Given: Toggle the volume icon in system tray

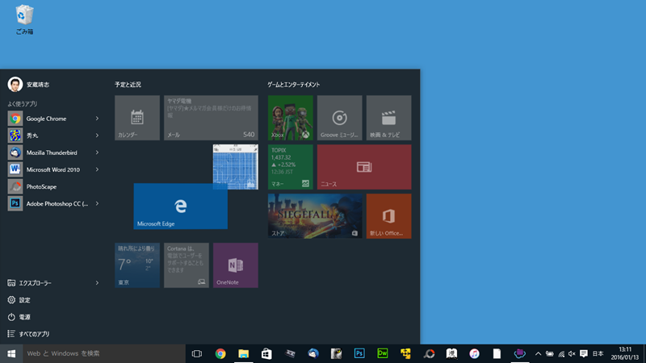Looking at the screenshot, I should (572, 353).
